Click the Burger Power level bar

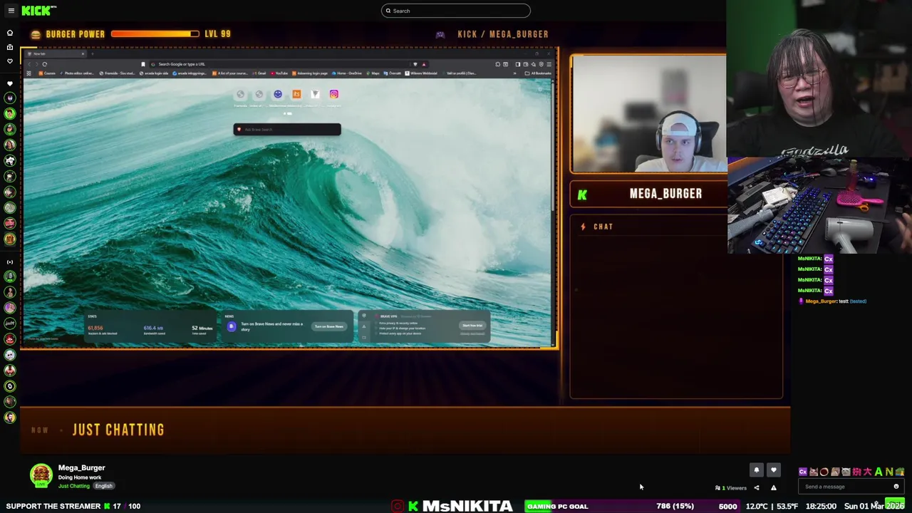tap(155, 33)
